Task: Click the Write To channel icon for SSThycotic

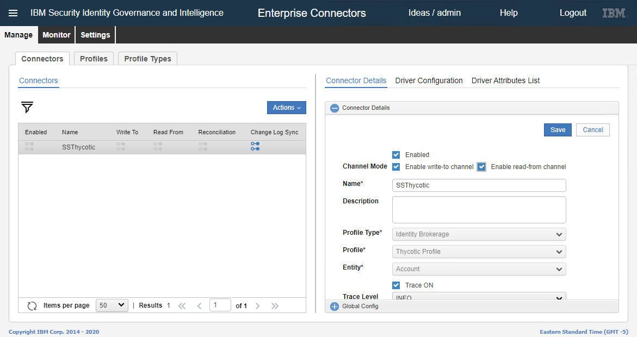Action: [x=121, y=147]
